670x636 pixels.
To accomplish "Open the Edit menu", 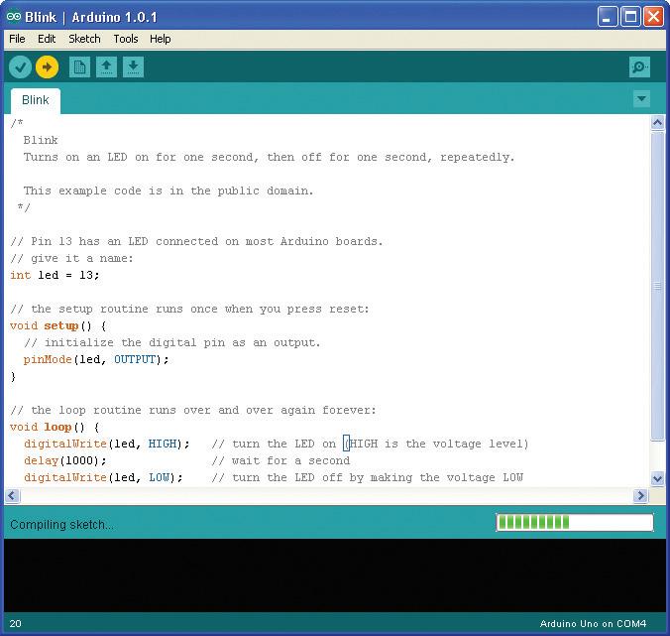I will point(47,39).
